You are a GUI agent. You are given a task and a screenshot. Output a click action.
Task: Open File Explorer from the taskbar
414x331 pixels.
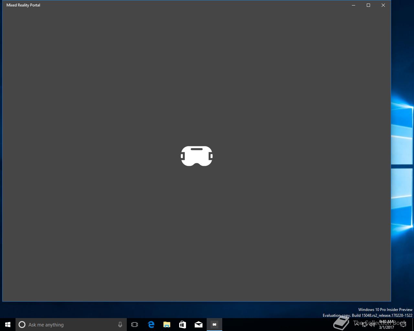pyautogui.click(x=167, y=325)
